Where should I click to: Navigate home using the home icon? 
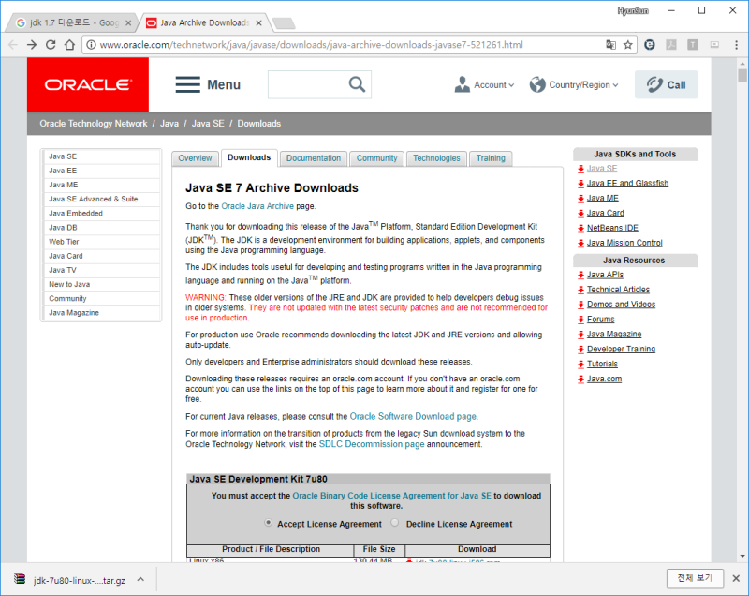click(x=68, y=44)
